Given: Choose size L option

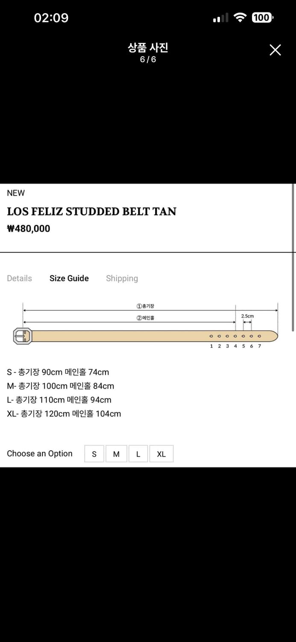Looking at the screenshot, I should click(x=138, y=454).
